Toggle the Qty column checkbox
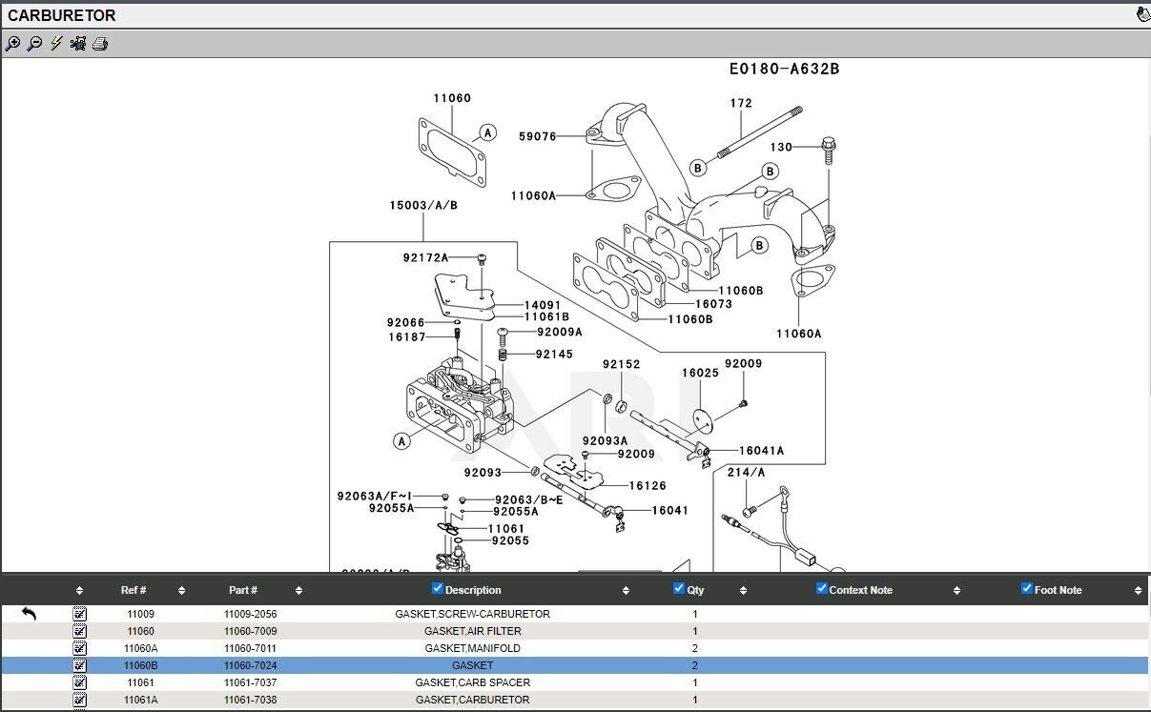The width and height of the screenshot is (1151, 712). point(679,589)
